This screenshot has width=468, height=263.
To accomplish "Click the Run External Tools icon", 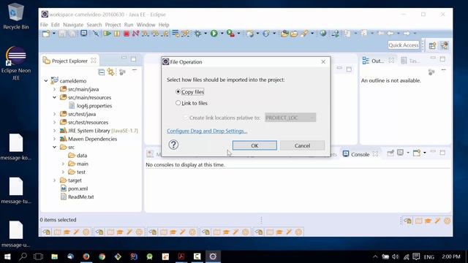I will click(x=230, y=34).
